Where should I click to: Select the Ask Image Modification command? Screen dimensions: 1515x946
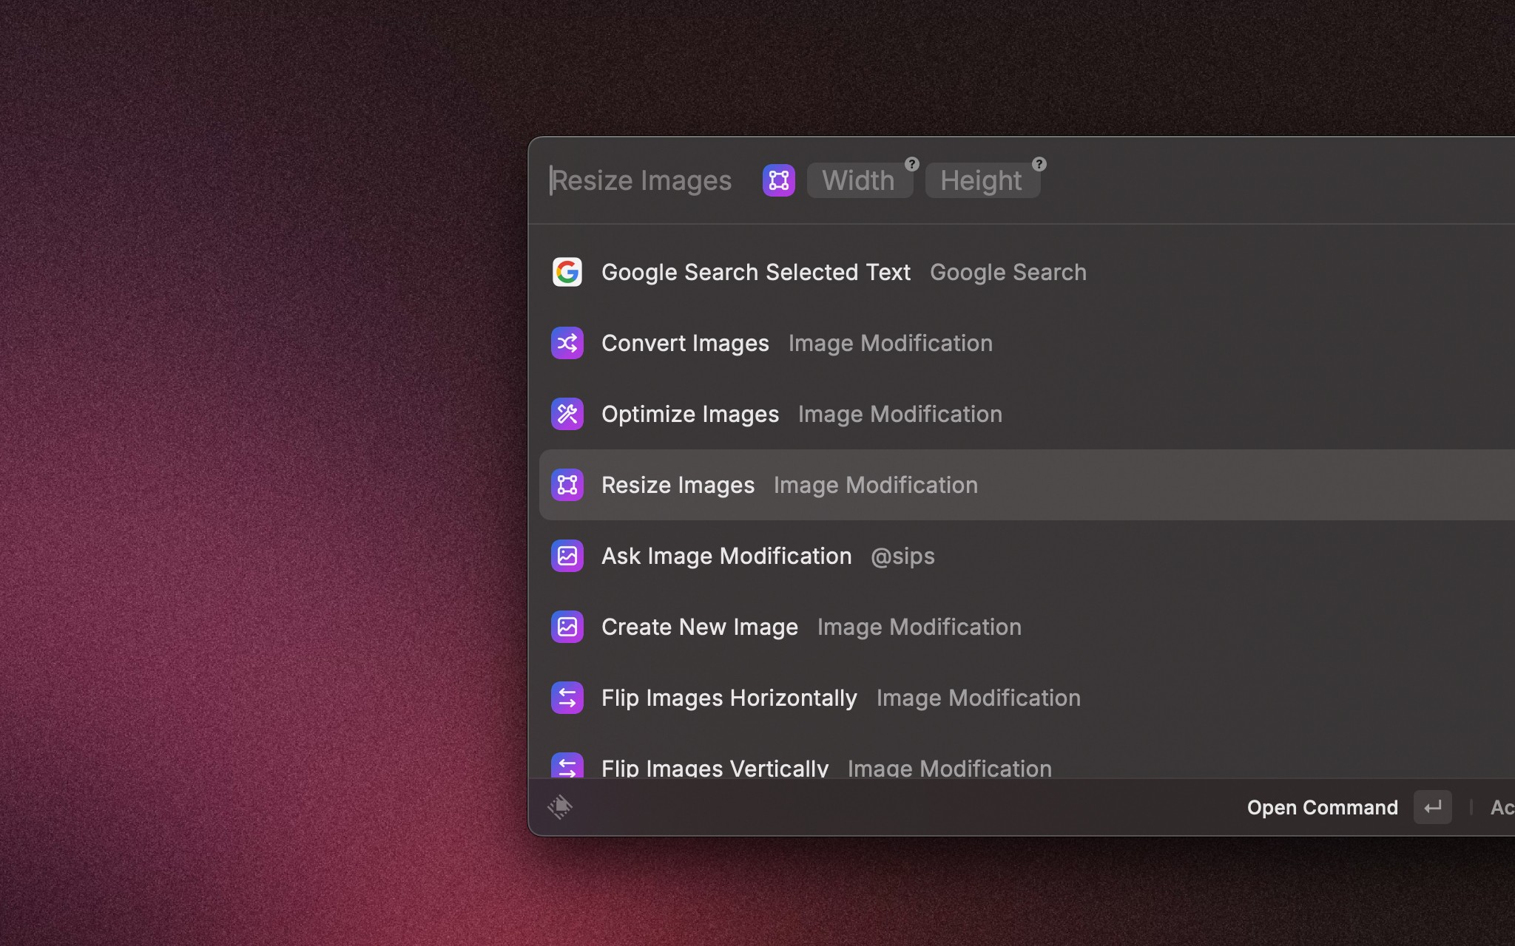[1027, 556]
